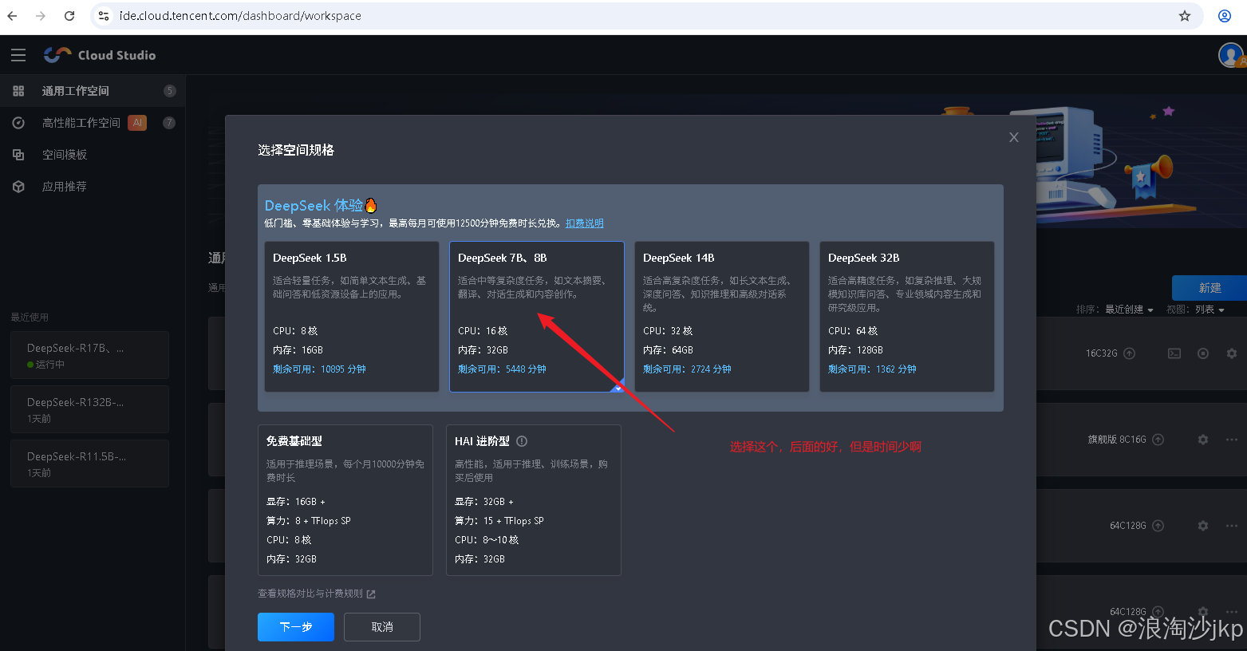Choose the 免费基础型 spec card

click(x=345, y=500)
